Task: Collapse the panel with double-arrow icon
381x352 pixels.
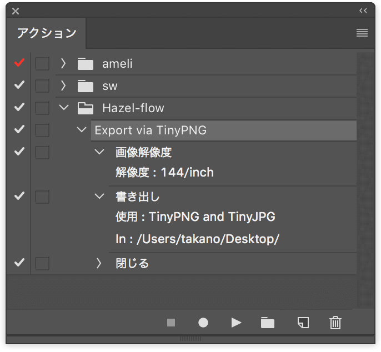Action: tap(363, 11)
